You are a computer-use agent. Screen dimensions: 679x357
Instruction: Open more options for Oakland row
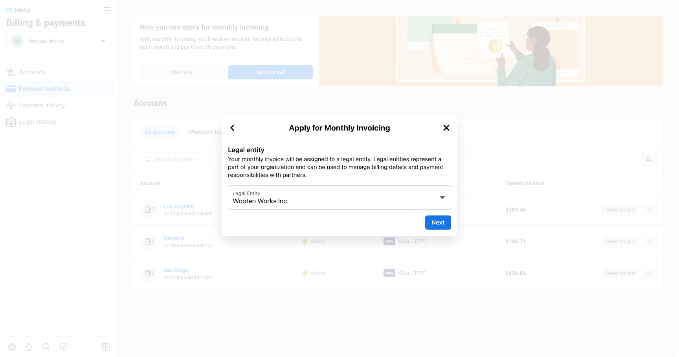pyautogui.click(x=649, y=241)
